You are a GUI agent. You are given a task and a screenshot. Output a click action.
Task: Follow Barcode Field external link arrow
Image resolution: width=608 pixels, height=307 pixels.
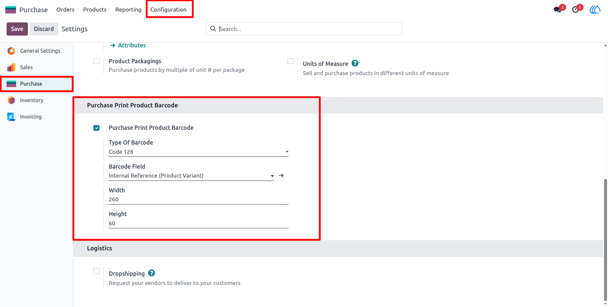(281, 176)
